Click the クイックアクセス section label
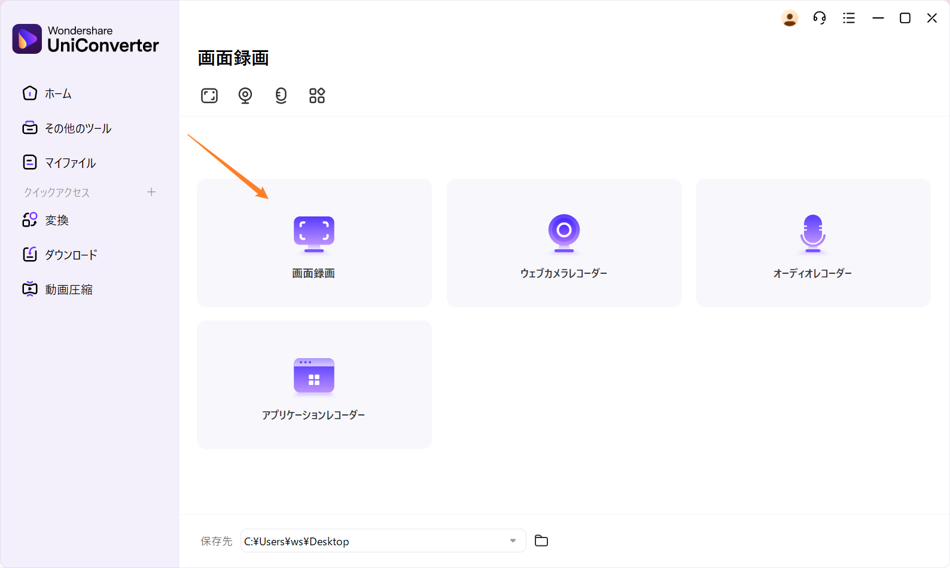 [57, 193]
